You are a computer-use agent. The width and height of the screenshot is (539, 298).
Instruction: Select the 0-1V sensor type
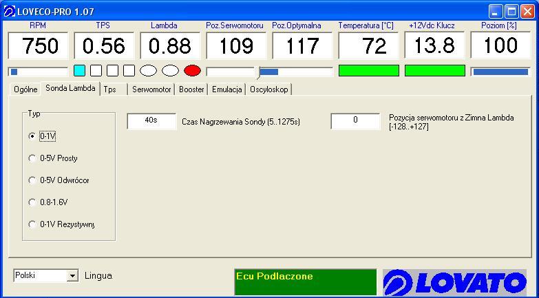click(32, 136)
